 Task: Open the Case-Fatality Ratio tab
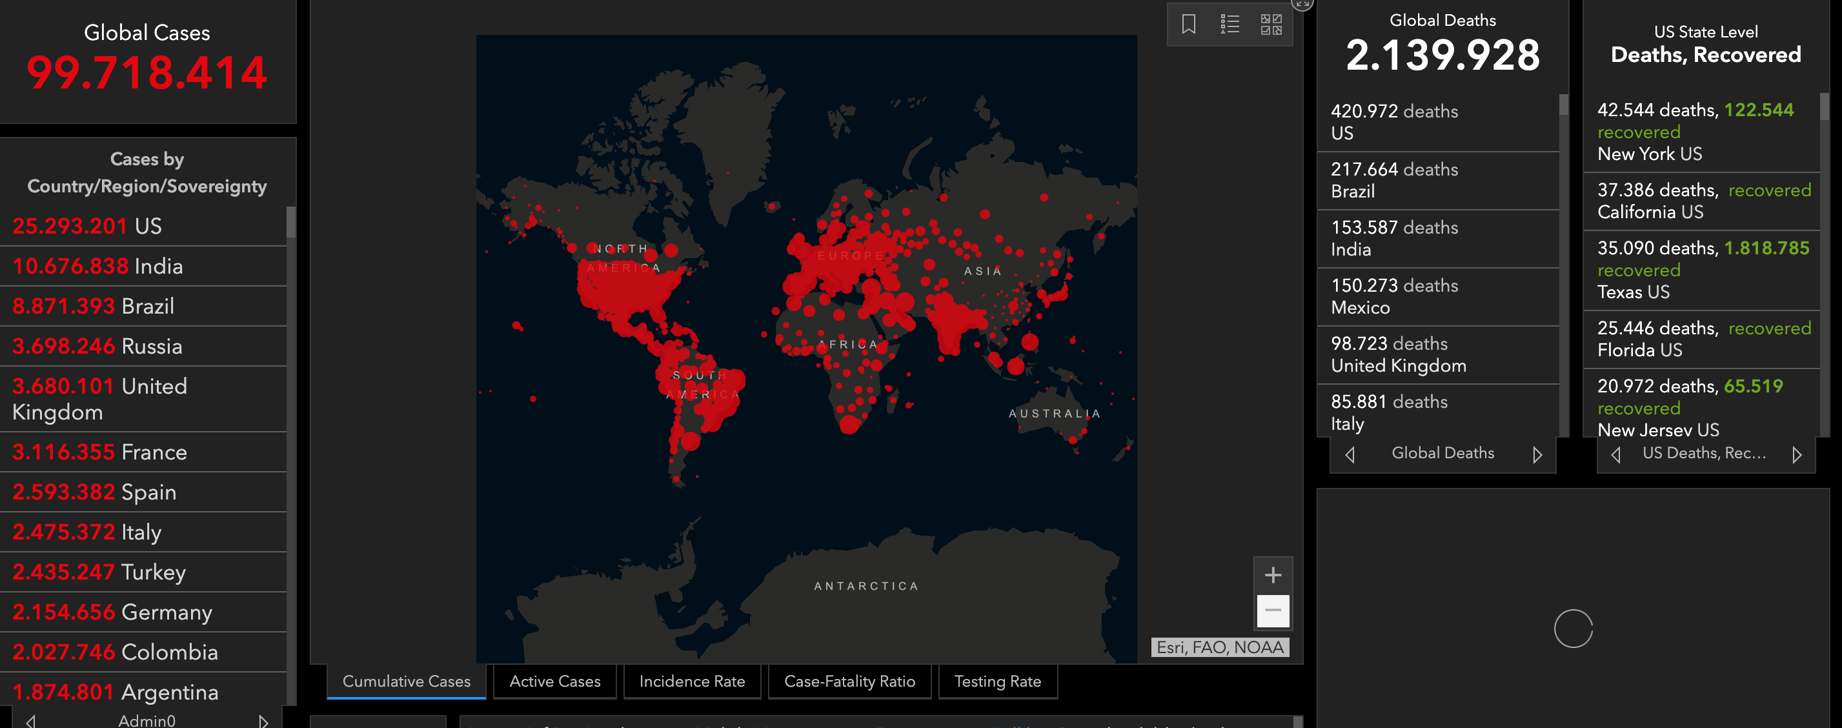pos(849,682)
